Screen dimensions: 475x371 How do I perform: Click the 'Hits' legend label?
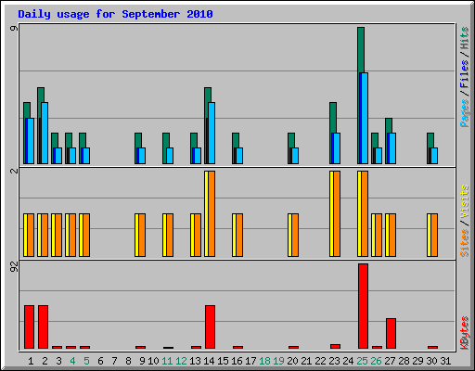(464, 38)
